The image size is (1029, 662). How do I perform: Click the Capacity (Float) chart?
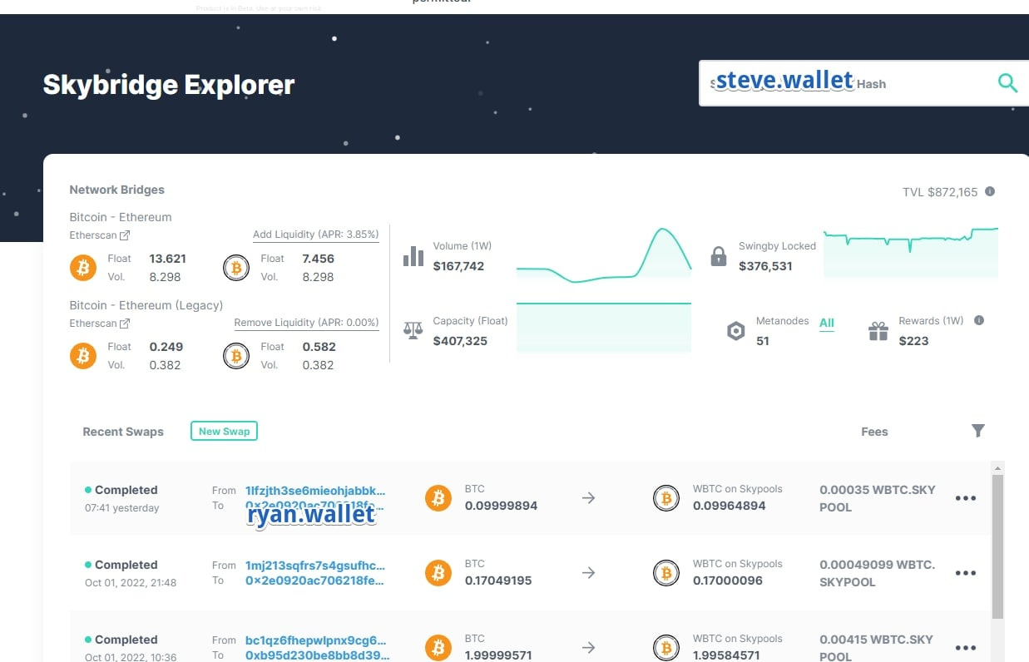[x=604, y=328]
